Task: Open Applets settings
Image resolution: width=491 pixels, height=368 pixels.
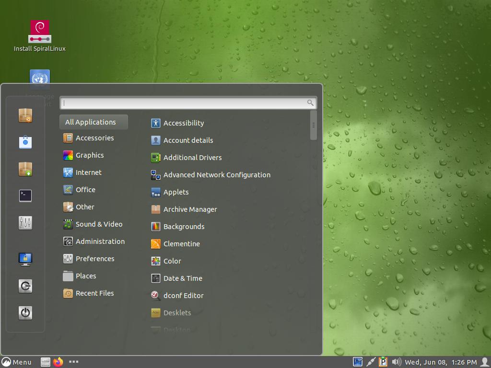Action: [x=169, y=192]
